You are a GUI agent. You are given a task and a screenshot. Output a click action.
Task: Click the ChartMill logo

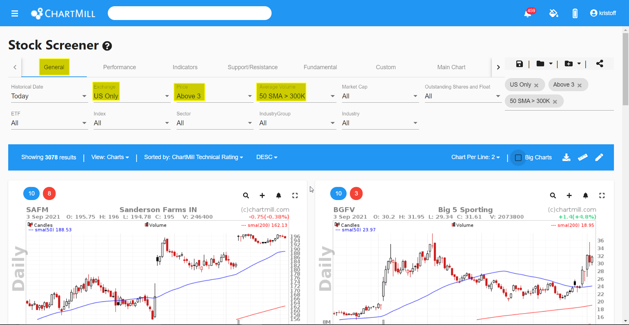coord(63,13)
